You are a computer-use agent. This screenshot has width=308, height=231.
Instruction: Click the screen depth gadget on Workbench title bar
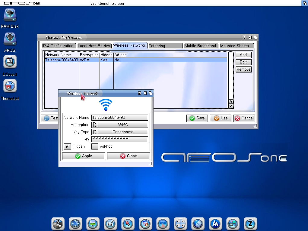pos(305,3)
